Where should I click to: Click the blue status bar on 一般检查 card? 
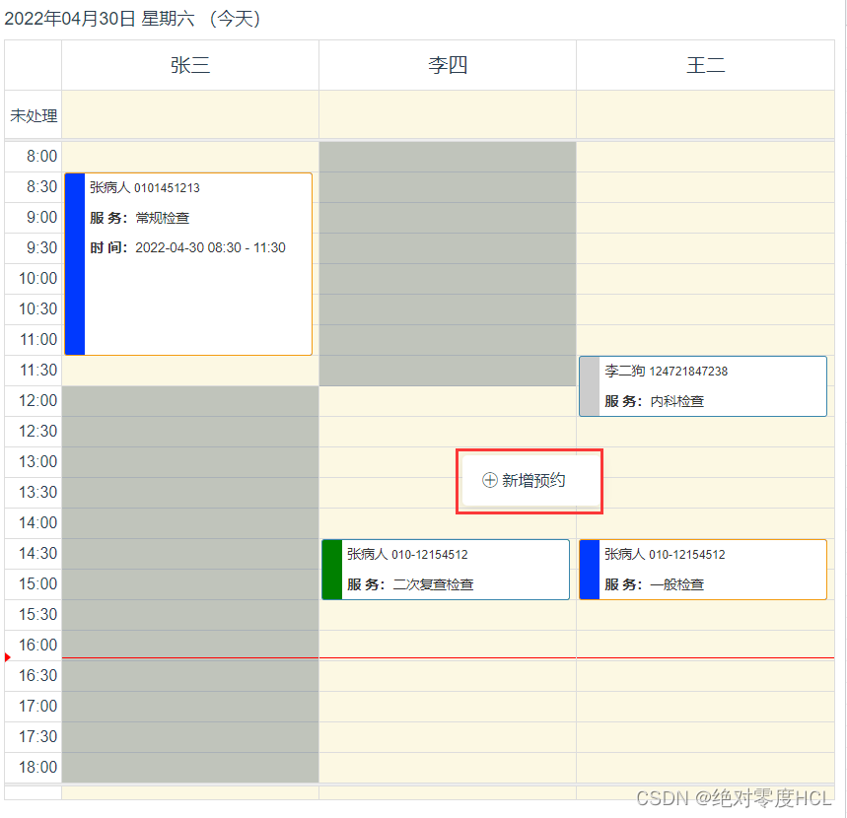(x=590, y=569)
